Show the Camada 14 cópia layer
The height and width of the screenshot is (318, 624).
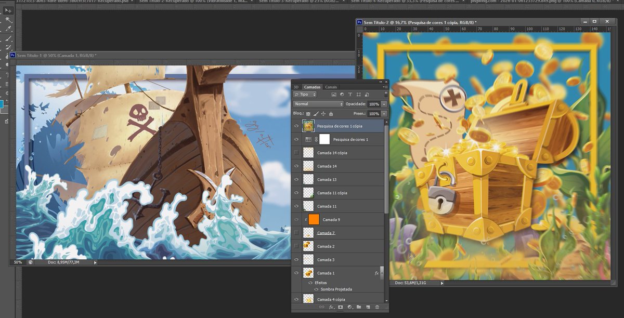click(296, 153)
